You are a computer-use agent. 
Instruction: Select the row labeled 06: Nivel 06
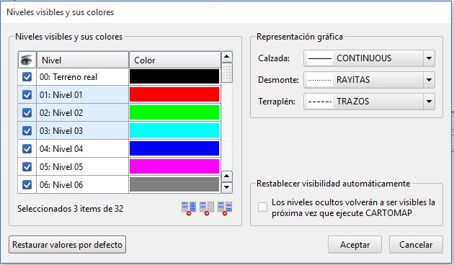83,184
